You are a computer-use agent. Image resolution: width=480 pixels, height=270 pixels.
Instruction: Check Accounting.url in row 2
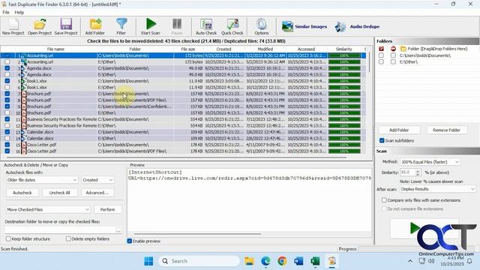point(7,61)
